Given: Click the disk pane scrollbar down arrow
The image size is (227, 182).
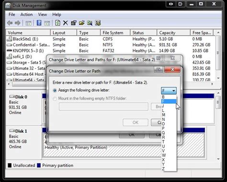Looking at the screenshot, I should click(218, 159).
